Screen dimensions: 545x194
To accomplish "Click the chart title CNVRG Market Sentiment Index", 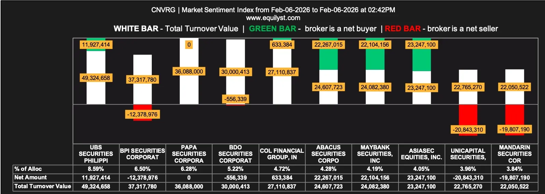I will pos(273,10).
